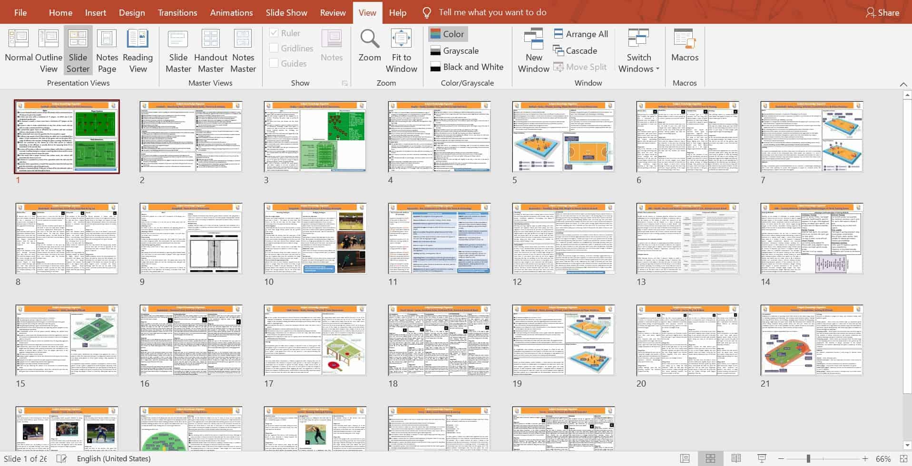Open Outline View
This screenshot has height=466, width=912.
click(48, 50)
